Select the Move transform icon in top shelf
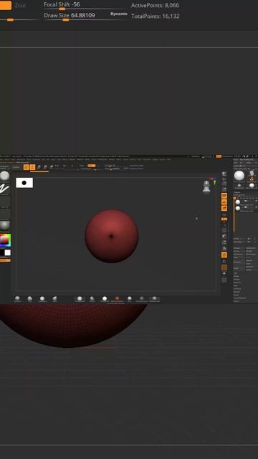This screenshot has width=258, height=459. pos(39,167)
